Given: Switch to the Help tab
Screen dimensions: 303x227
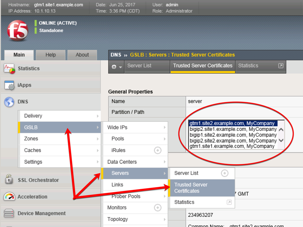Looking at the screenshot, I should 51,55.
